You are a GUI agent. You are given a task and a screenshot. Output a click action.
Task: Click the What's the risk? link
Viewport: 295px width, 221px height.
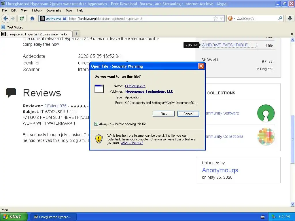[132, 143]
